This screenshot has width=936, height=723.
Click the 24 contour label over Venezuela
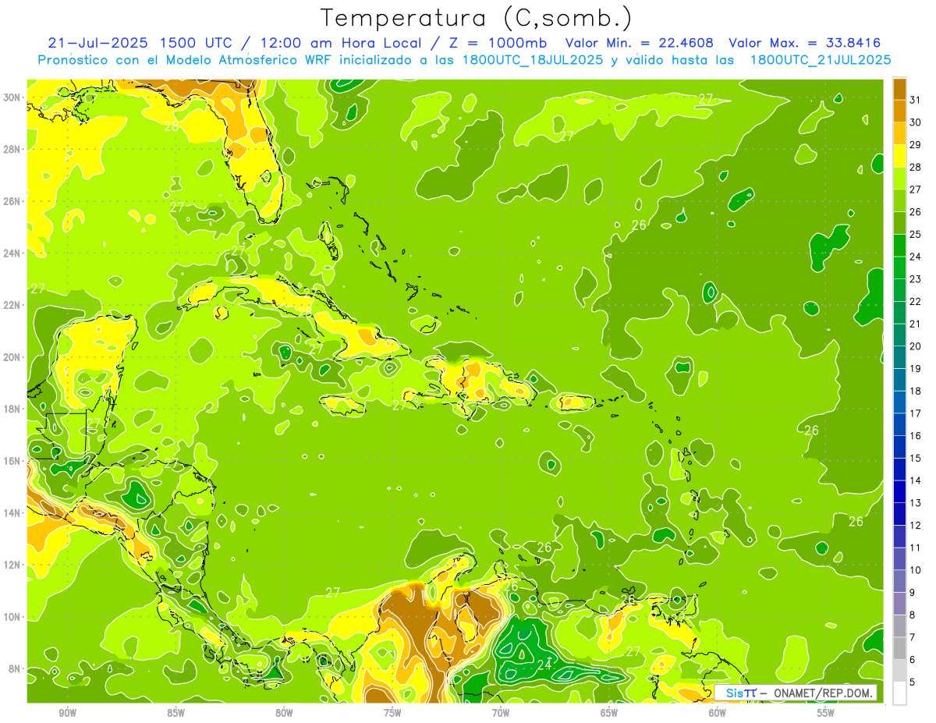(544, 665)
